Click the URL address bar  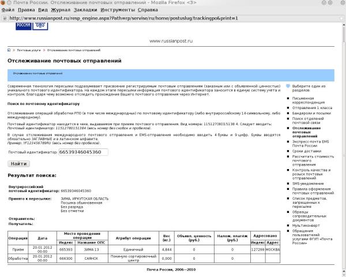tap(172, 18)
